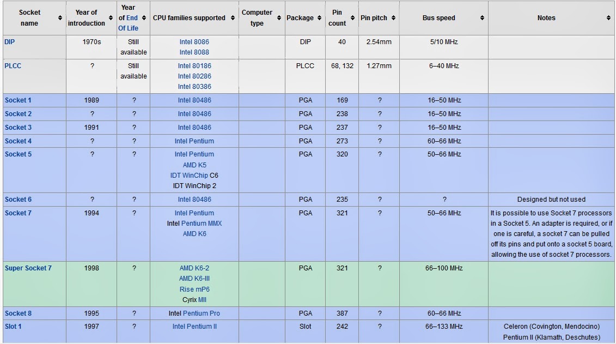Follow the AMD K6-2 link

[x=194, y=268]
